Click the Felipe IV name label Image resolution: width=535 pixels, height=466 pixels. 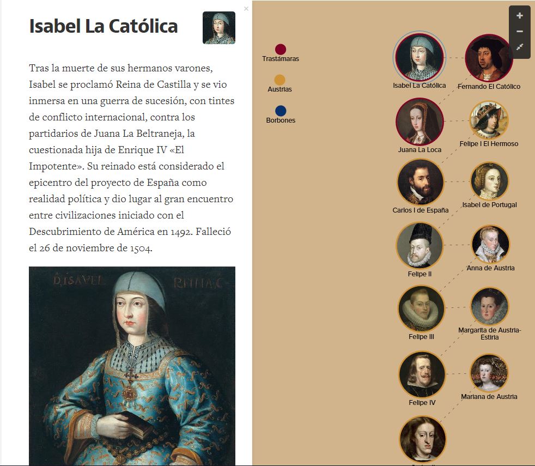pyautogui.click(x=422, y=402)
